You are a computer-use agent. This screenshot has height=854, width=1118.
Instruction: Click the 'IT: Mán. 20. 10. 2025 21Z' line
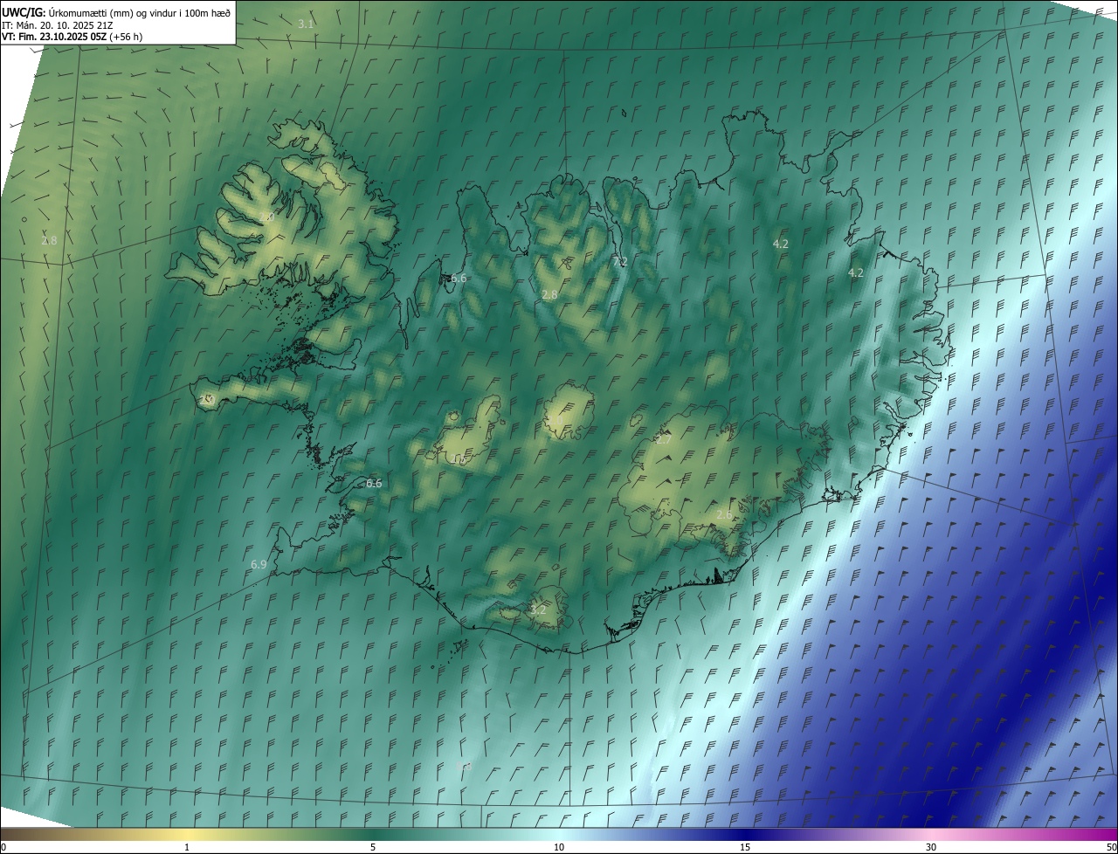pyautogui.click(x=58, y=24)
